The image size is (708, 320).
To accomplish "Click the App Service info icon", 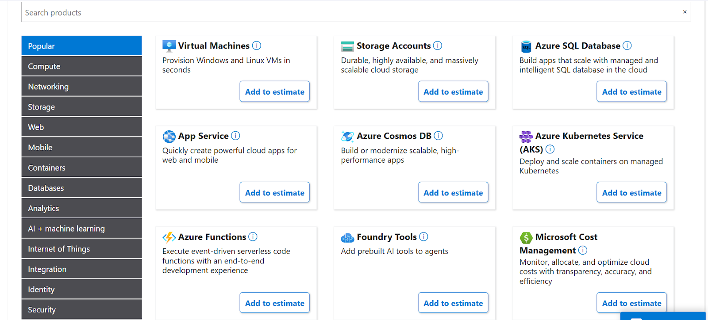I will 235,136.
